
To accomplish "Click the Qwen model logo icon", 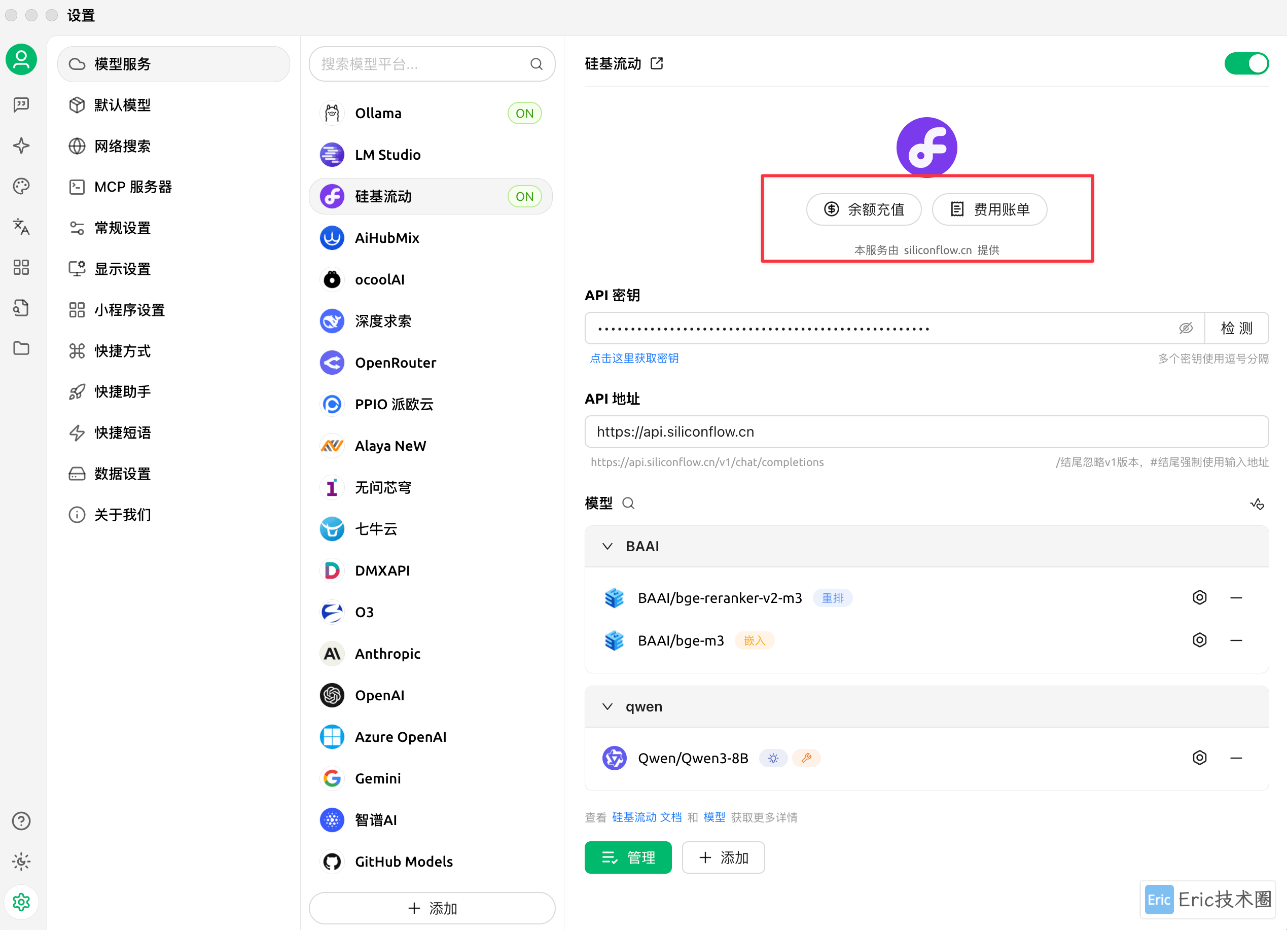I will pyautogui.click(x=614, y=758).
